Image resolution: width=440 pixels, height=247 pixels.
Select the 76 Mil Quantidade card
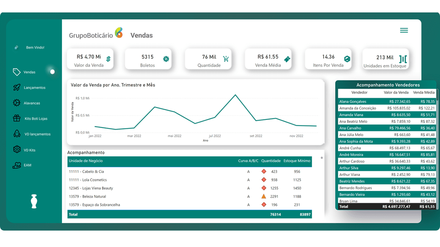(208, 59)
